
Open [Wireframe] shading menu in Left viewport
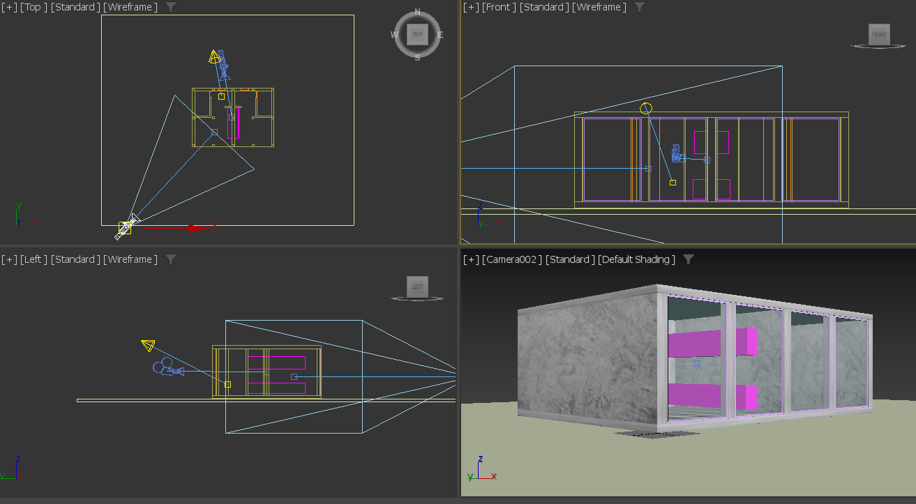click(130, 259)
